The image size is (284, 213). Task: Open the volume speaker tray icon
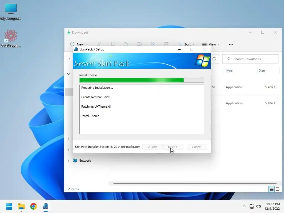258,206
